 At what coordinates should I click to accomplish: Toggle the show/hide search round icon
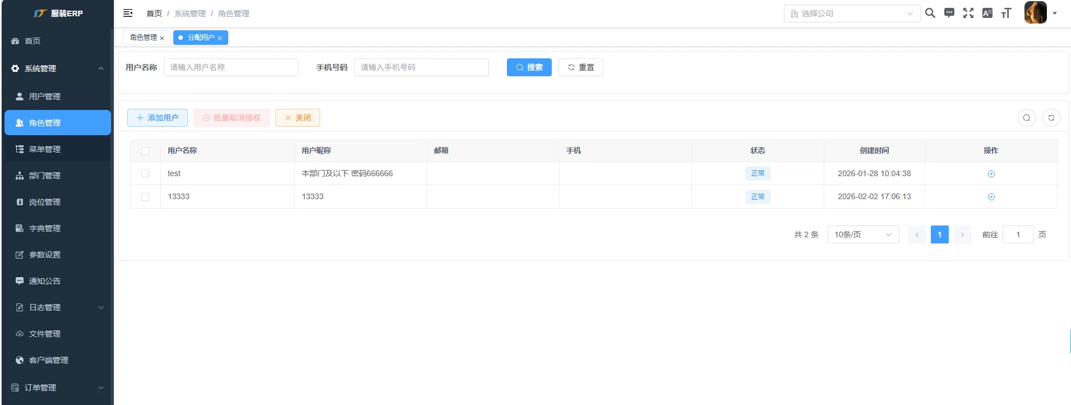click(1026, 118)
